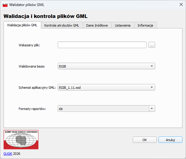
Task: Click the Anuluj button to cancel
Action: tap(170, 140)
